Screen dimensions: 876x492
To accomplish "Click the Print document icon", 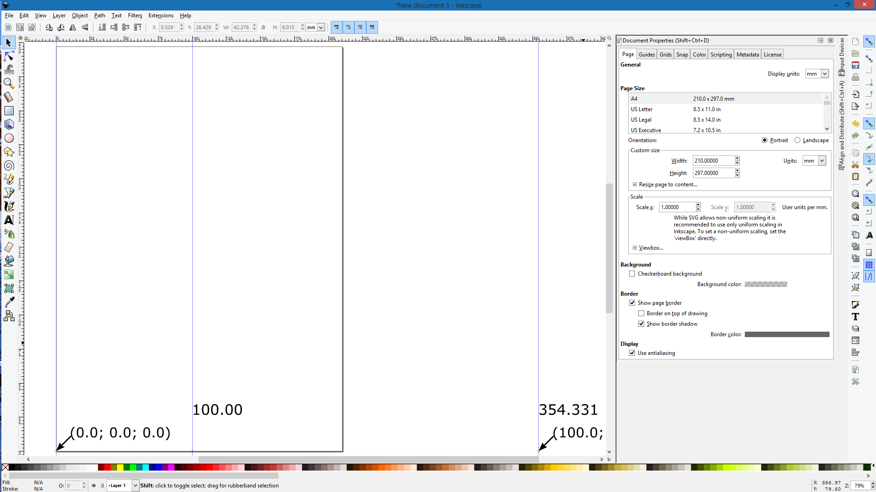I will 856,77.
